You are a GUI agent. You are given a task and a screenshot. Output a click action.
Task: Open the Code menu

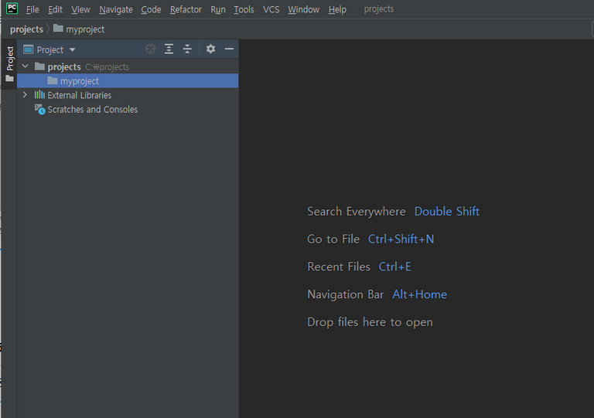[x=151, y=9]
